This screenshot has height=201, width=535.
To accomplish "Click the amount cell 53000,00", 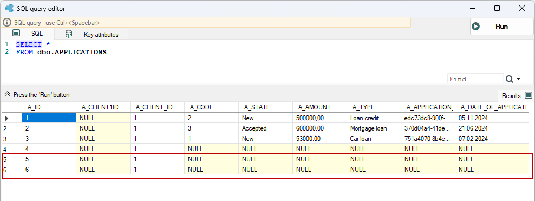I will [319, 139].
